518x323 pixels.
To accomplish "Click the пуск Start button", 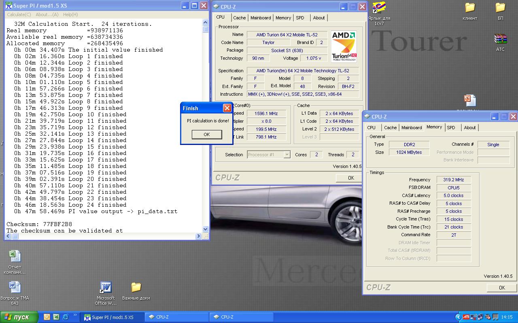I will coord(19,317).
